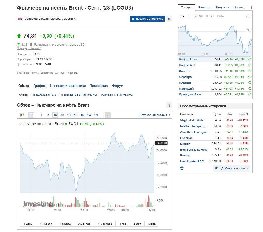263x232 pixels.
Task: Select the 1D chart interval
Action: [x=82, y=115]
